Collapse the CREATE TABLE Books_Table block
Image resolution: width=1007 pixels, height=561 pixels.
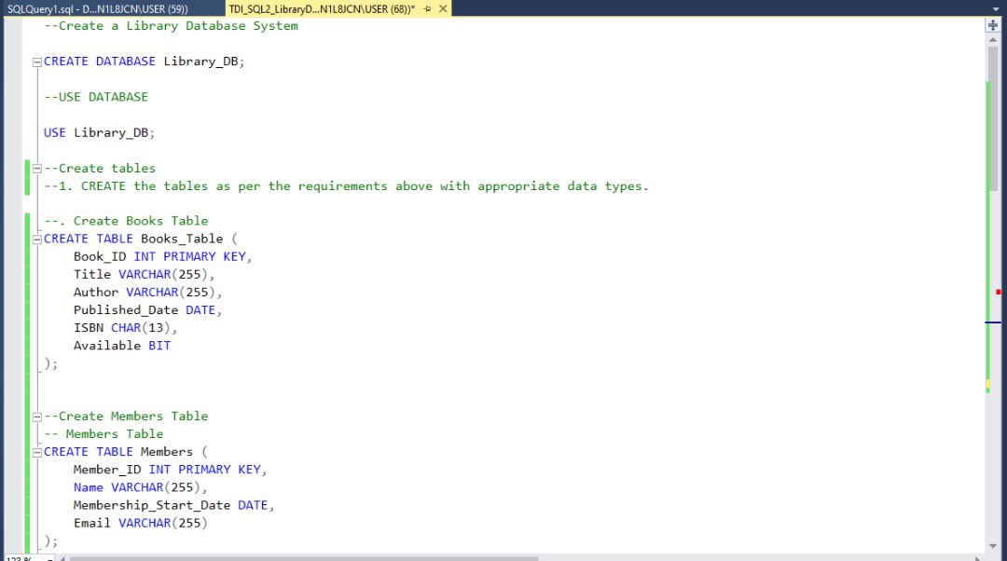pyautogui.click(x=37, y=239)
